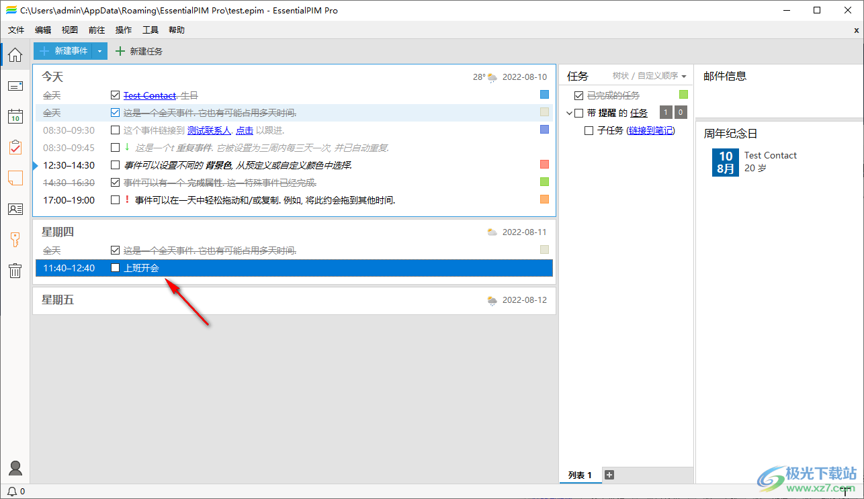Check the 17:00–19:00 event checkbox
This screenshot has height=499, width=864.
tap(116, 199)
